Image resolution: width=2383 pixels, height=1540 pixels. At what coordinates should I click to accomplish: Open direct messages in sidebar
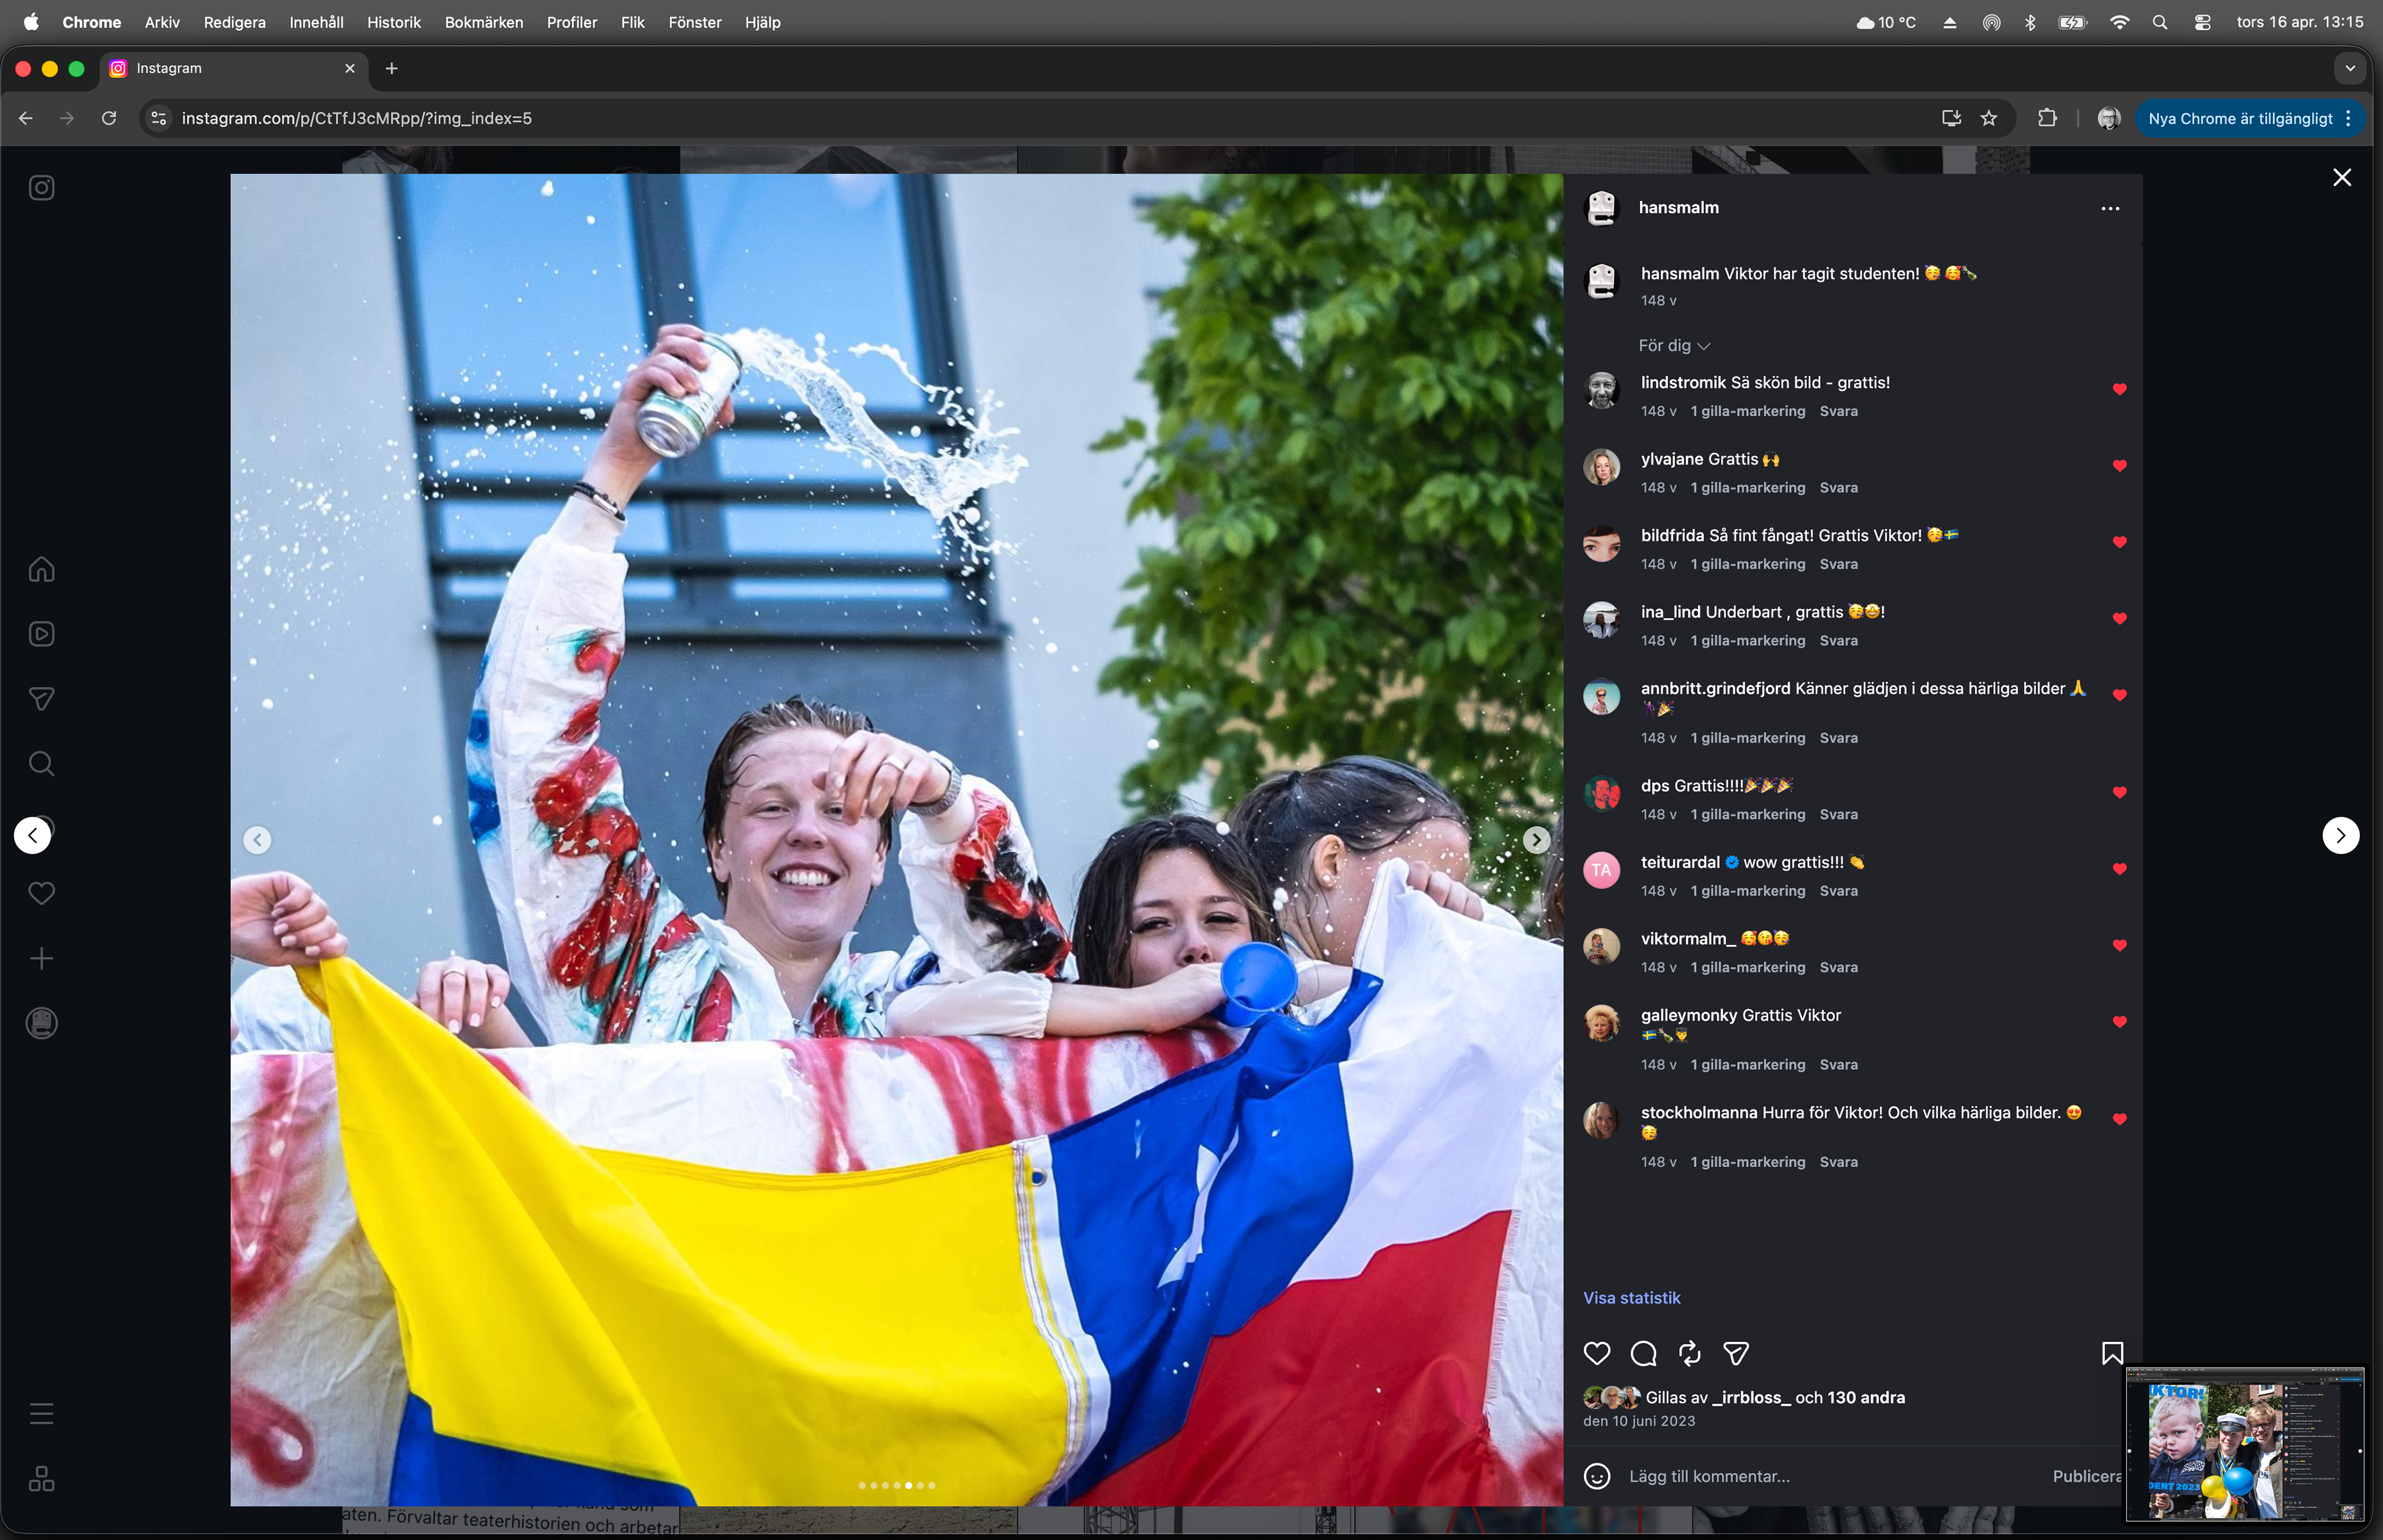[41, 699]
